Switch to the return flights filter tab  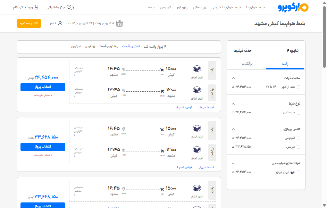click(247, 64)
